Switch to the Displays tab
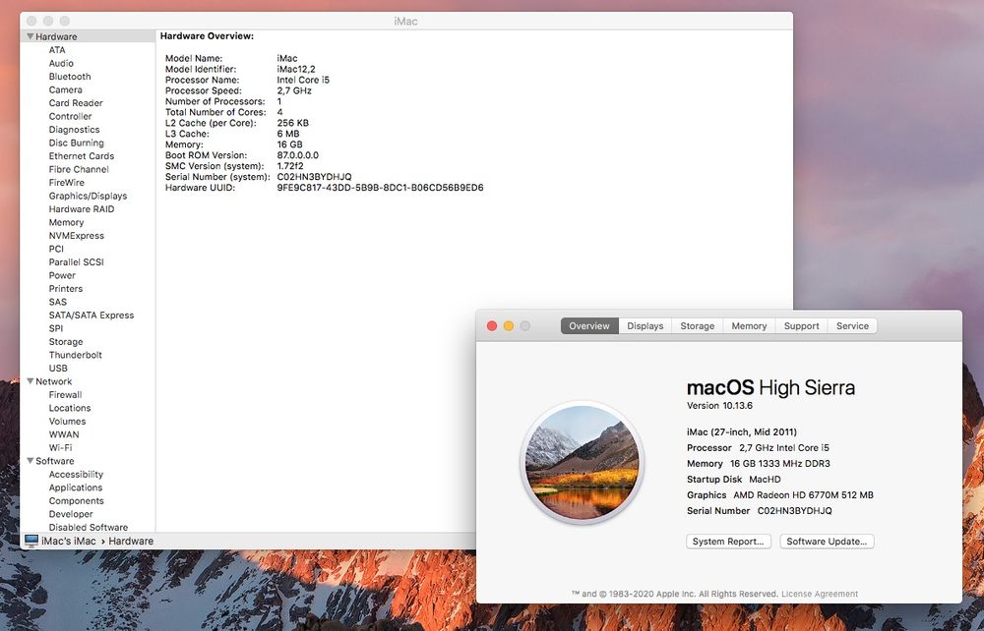This screenshot has width=984, height=631. click(646, 326)
